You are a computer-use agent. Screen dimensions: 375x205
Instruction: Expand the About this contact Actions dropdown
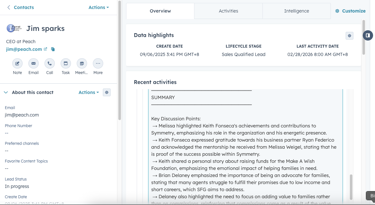(88, 92)
